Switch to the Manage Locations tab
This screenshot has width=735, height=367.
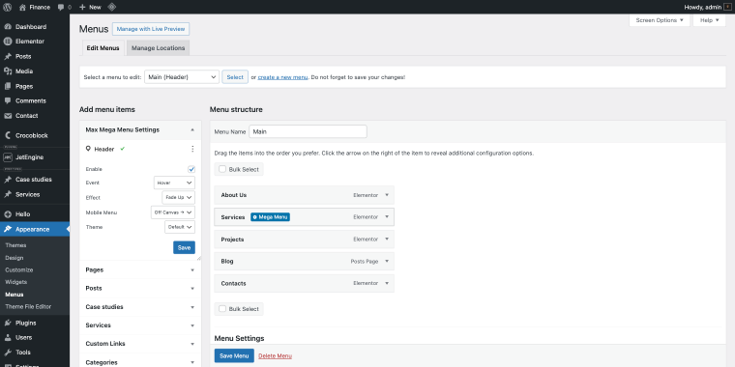pyautogui.click(x=158, y=48)
